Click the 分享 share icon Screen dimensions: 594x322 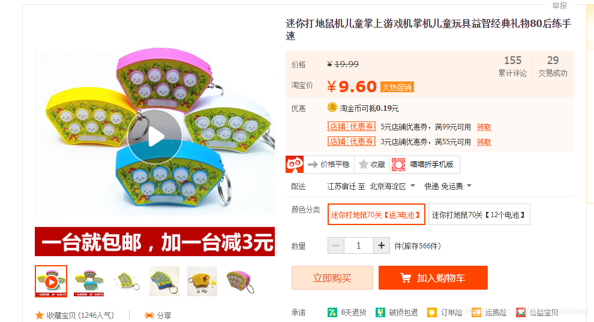point(149,315)
